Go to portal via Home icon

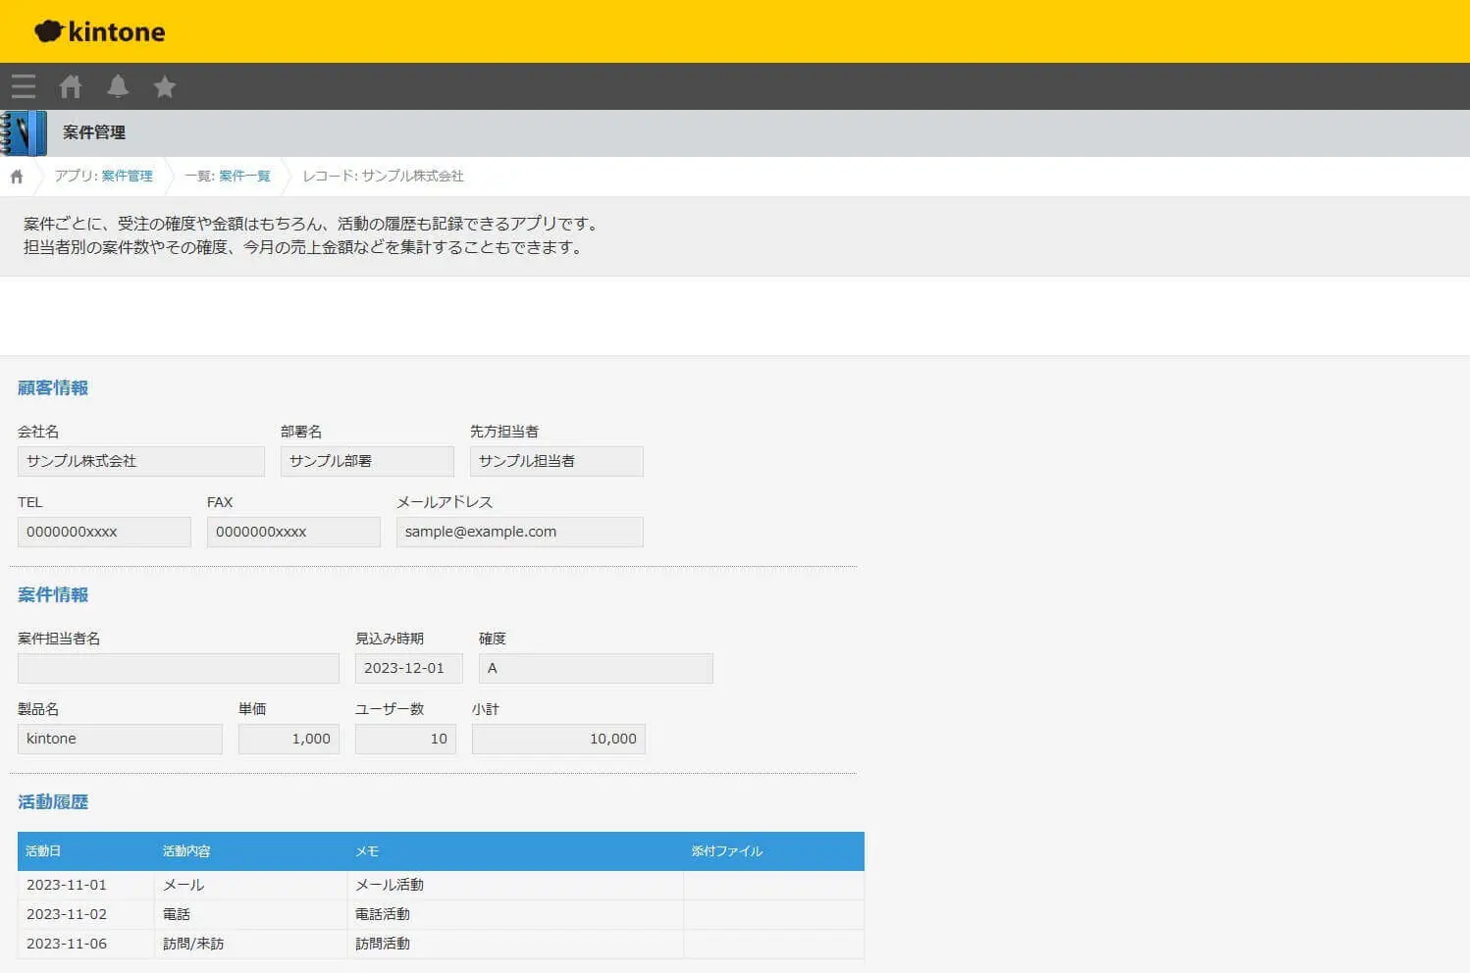(71, 86)
